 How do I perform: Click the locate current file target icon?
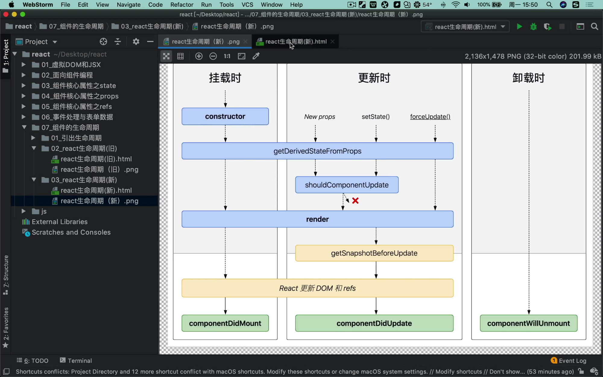(103, 42)
